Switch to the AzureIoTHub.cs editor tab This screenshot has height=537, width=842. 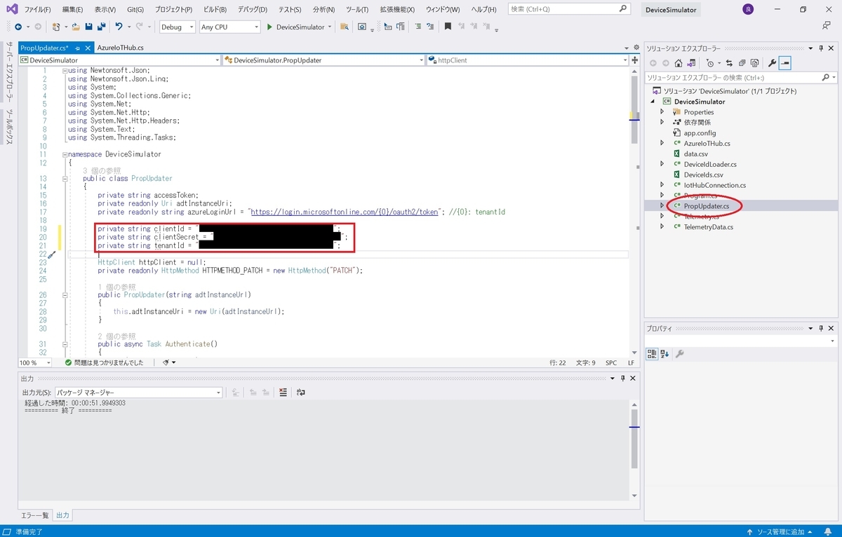(x=121, y=48)
